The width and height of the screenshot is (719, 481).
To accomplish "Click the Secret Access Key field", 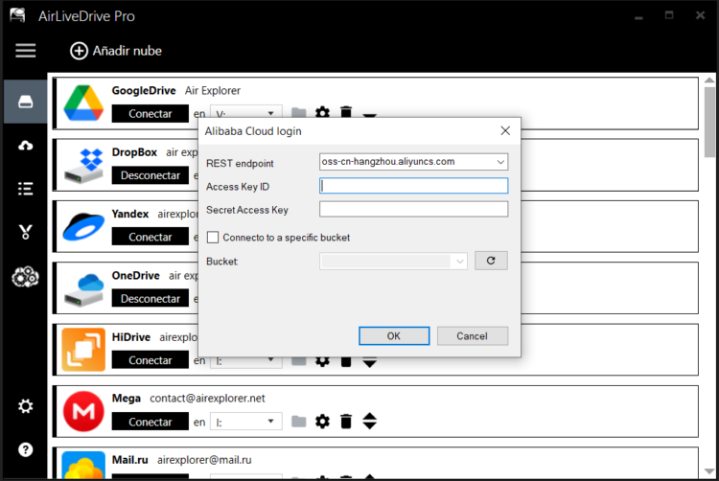I will click(x=413, y=210).
